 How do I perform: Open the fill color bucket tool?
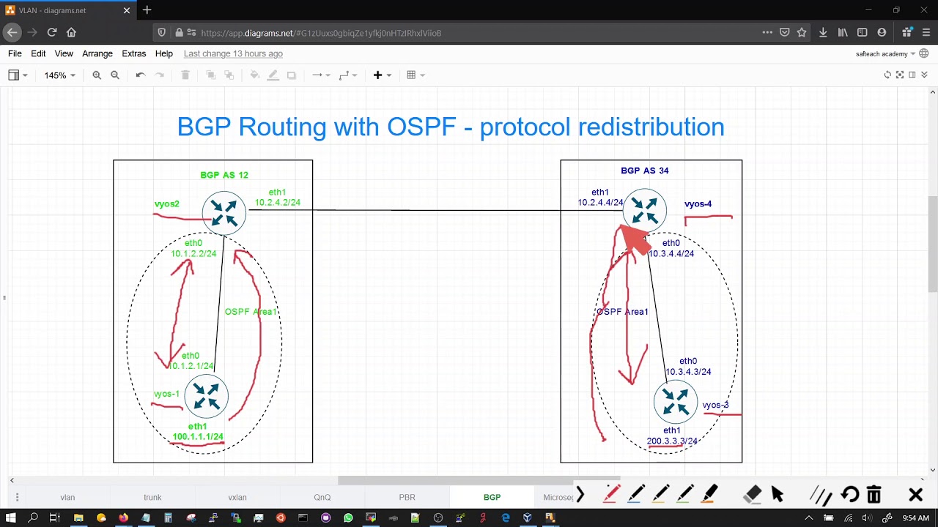255,75
